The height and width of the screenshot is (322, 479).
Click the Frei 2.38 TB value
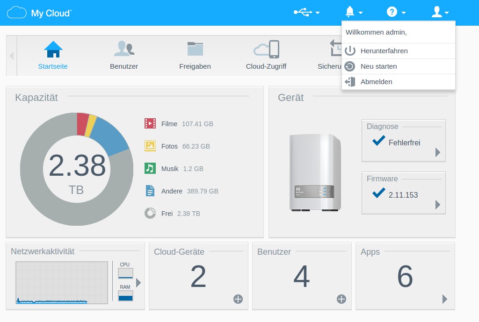(x=189, y=214)
